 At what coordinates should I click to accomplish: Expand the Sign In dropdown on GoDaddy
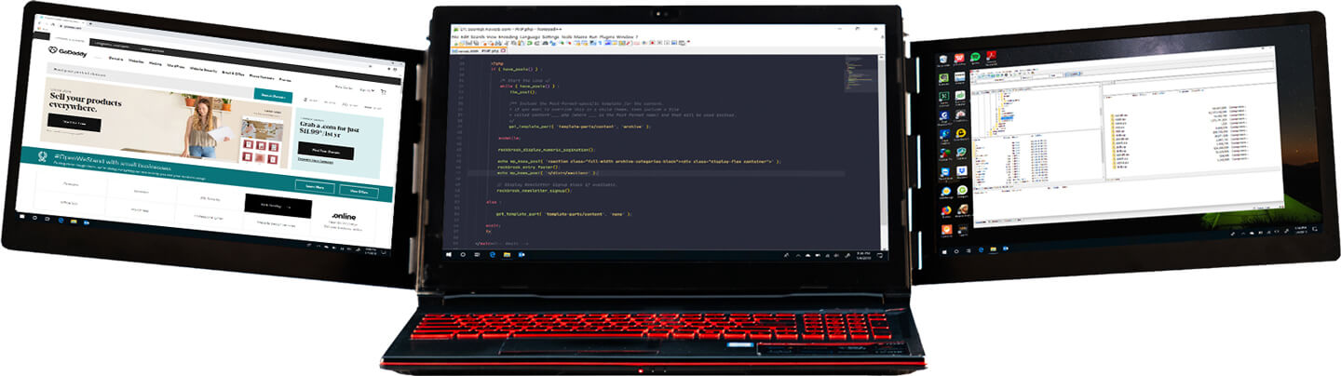point(367,90)
